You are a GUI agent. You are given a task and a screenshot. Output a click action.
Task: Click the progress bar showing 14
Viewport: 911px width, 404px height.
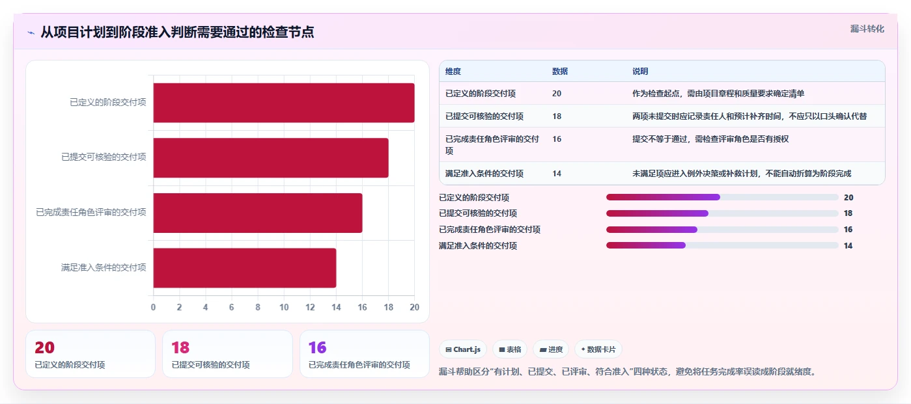coord(722,245)
